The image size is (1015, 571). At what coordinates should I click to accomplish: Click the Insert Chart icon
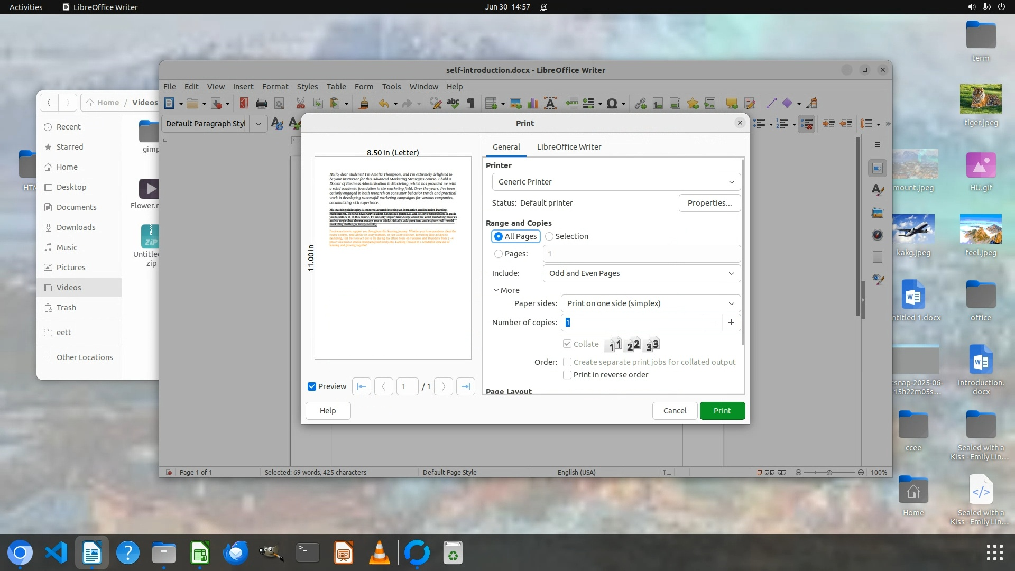[533, 104]
